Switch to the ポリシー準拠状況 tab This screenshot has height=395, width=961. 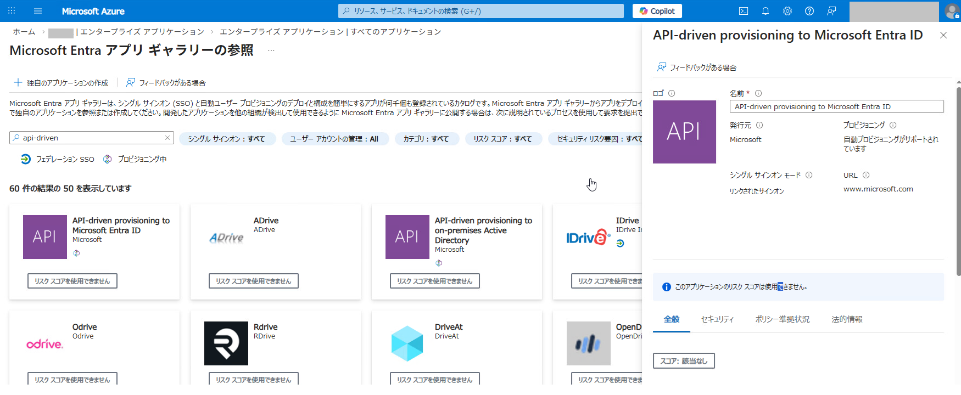(x=782, y=319)
